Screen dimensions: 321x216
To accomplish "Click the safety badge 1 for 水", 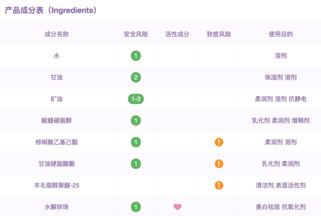I will tap(136, 56).
